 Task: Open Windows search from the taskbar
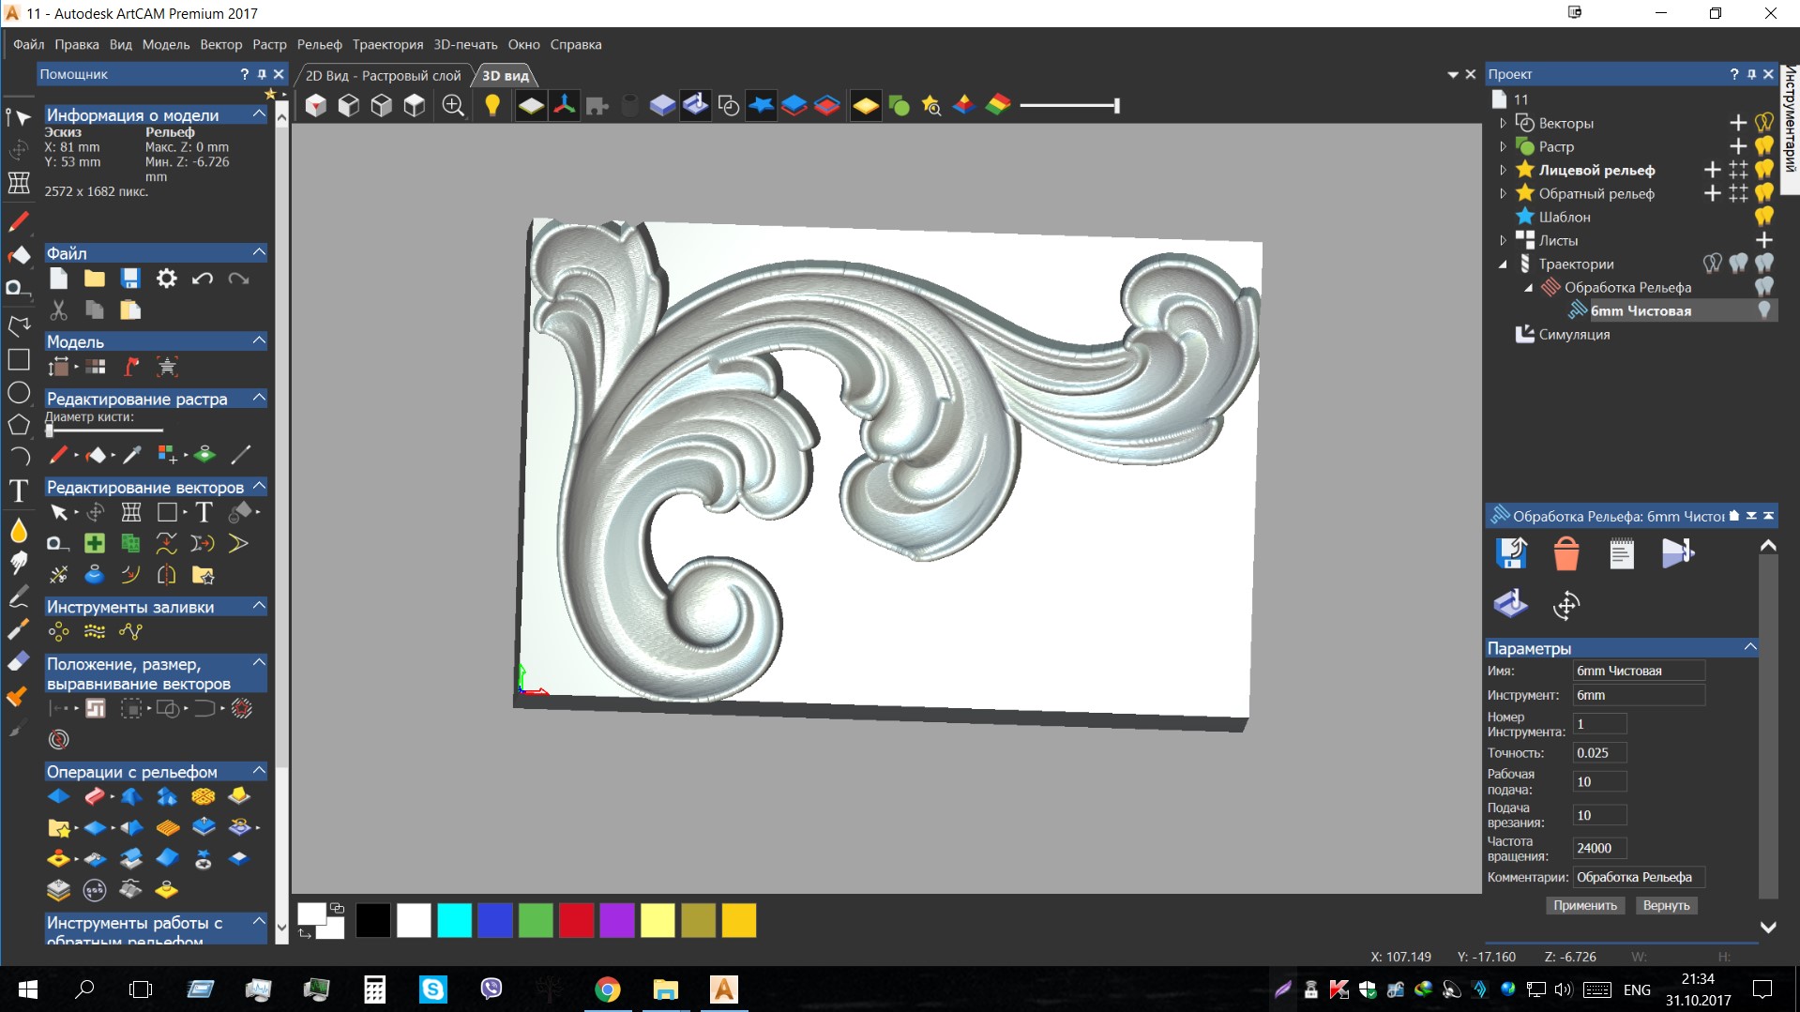(x=84, y=989)
